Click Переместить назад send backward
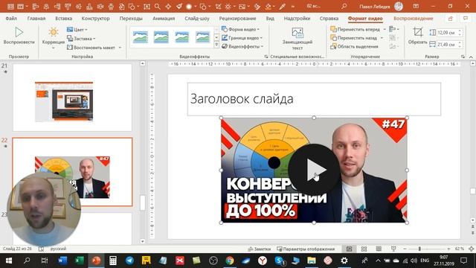Viewport: 476px width, 268px height. tap(354, 38)
